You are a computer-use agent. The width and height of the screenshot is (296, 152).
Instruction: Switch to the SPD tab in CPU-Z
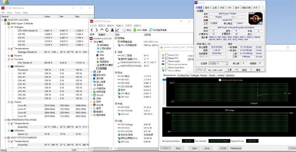click(x=229, y=8)
